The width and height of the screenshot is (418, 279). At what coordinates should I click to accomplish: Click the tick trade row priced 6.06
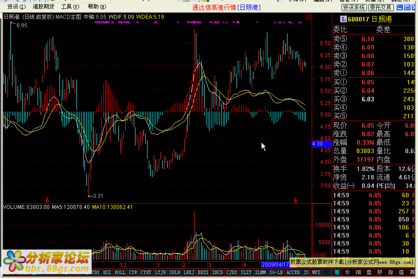click(374, 227)
